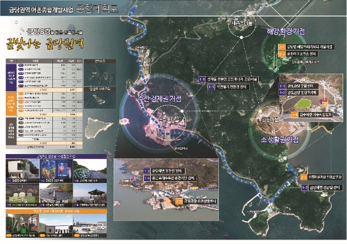Select the 금빛나는 금당권역 slogan

(45, 43)
